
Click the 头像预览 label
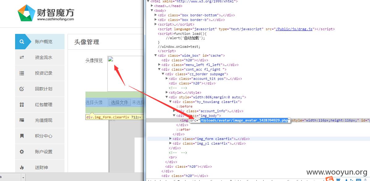(x=94, y=60)
